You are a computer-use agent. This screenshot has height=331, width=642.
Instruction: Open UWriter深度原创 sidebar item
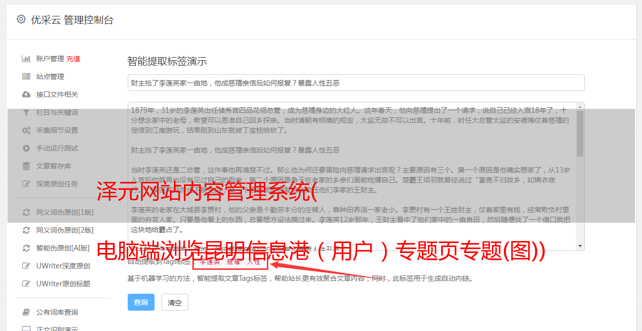[x=63, y=266]
